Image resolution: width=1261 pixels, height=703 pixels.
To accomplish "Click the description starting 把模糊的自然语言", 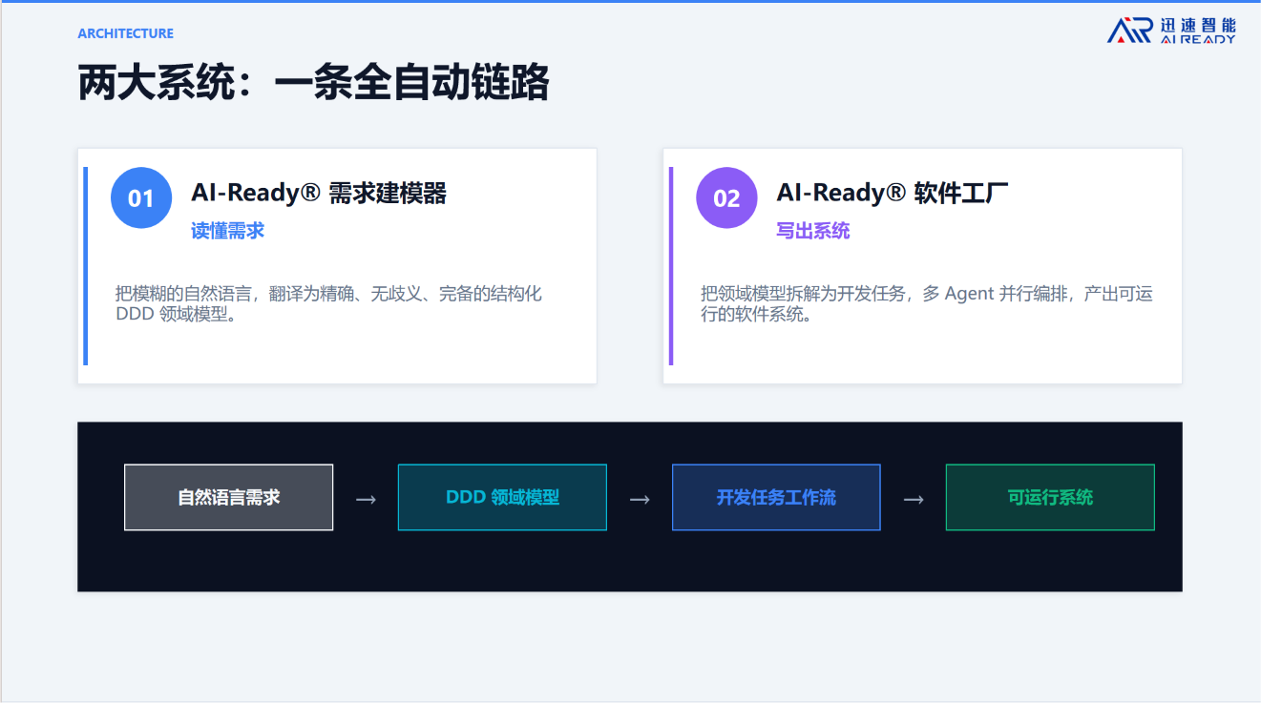I will coord(329,303).
